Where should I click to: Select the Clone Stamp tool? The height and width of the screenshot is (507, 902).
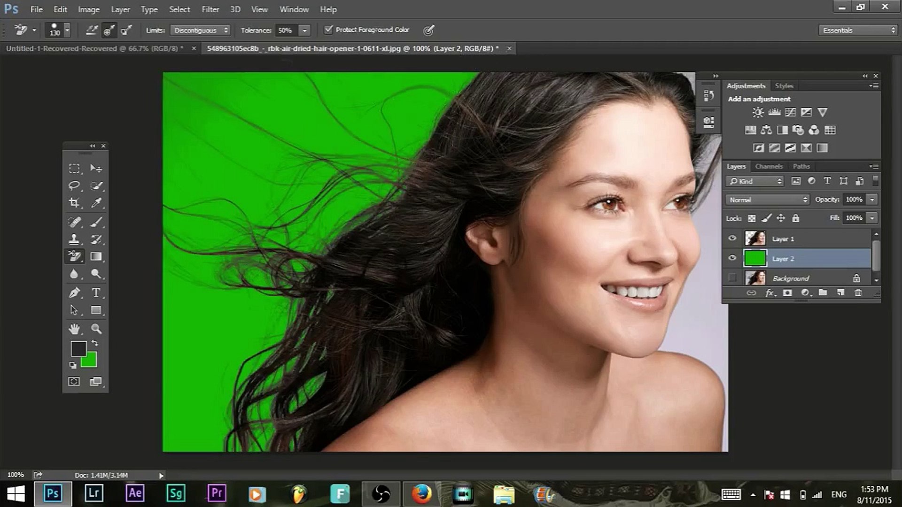click(74, 238)
